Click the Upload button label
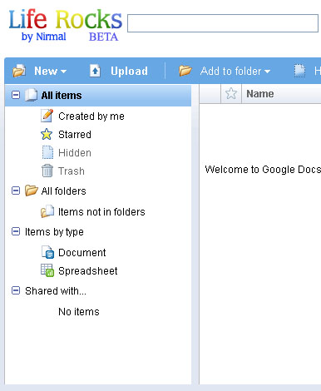Image resolution: width=321 pixels, height=391 pixels. (x=129, y=71)
